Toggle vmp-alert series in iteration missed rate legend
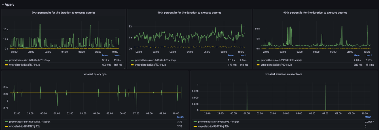 pyautogui.click(x=213, y=126)
